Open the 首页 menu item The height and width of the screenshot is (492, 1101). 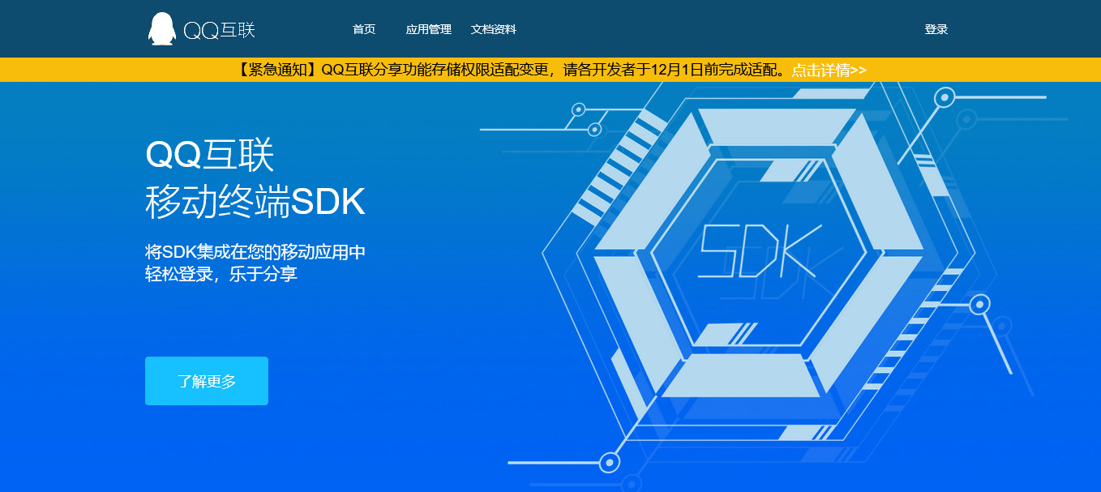click(x=364, y=29)
